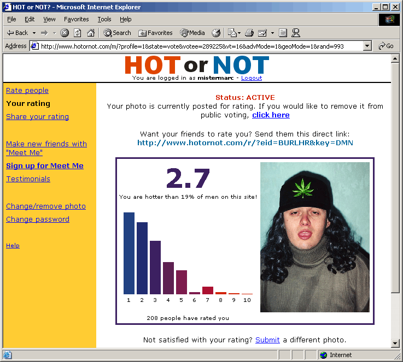Click the Mail toolbar icon
This screenshot has width=403, height=362.
coord(232,33)
